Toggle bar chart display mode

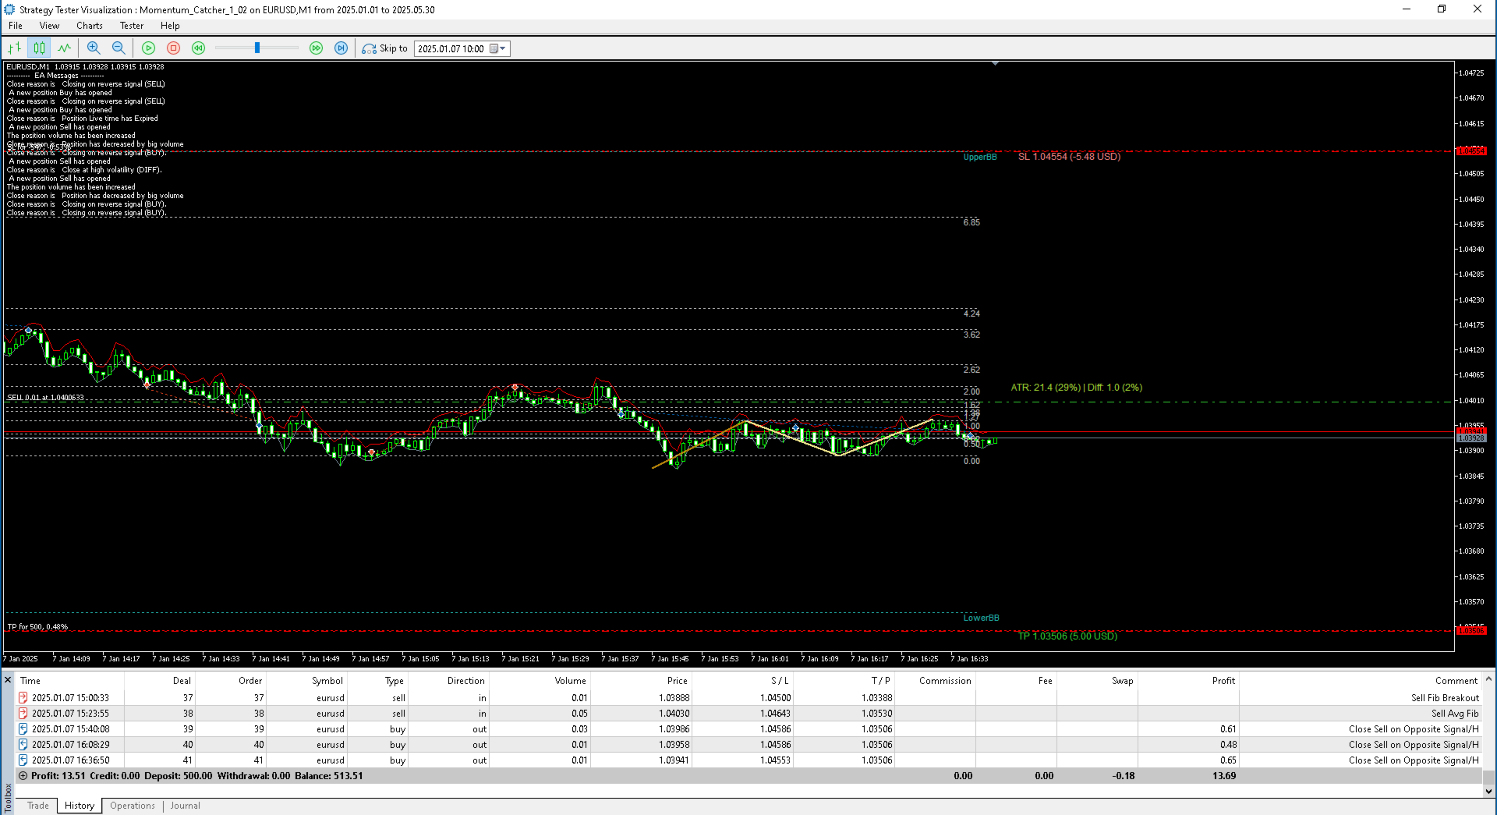13,48
